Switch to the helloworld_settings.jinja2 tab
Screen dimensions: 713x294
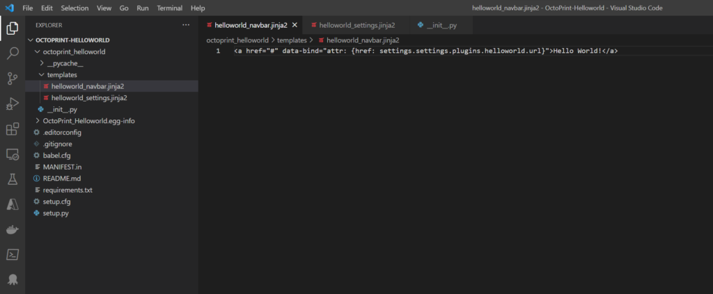click(356, 25)
